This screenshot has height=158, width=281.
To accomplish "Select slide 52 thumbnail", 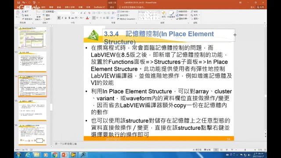I will [x=32, y=38].
